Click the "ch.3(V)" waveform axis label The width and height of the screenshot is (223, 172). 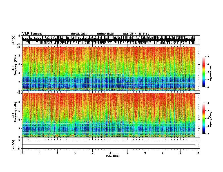[14, 144]
